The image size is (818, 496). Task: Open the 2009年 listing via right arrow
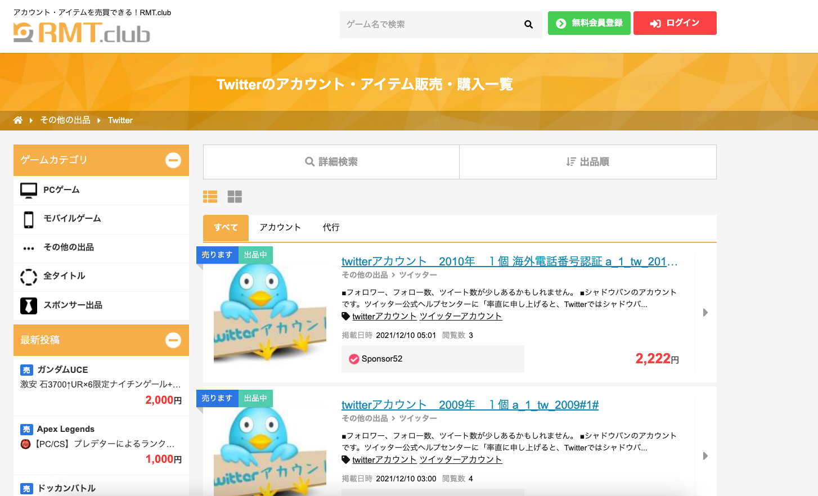coord(705,456)
